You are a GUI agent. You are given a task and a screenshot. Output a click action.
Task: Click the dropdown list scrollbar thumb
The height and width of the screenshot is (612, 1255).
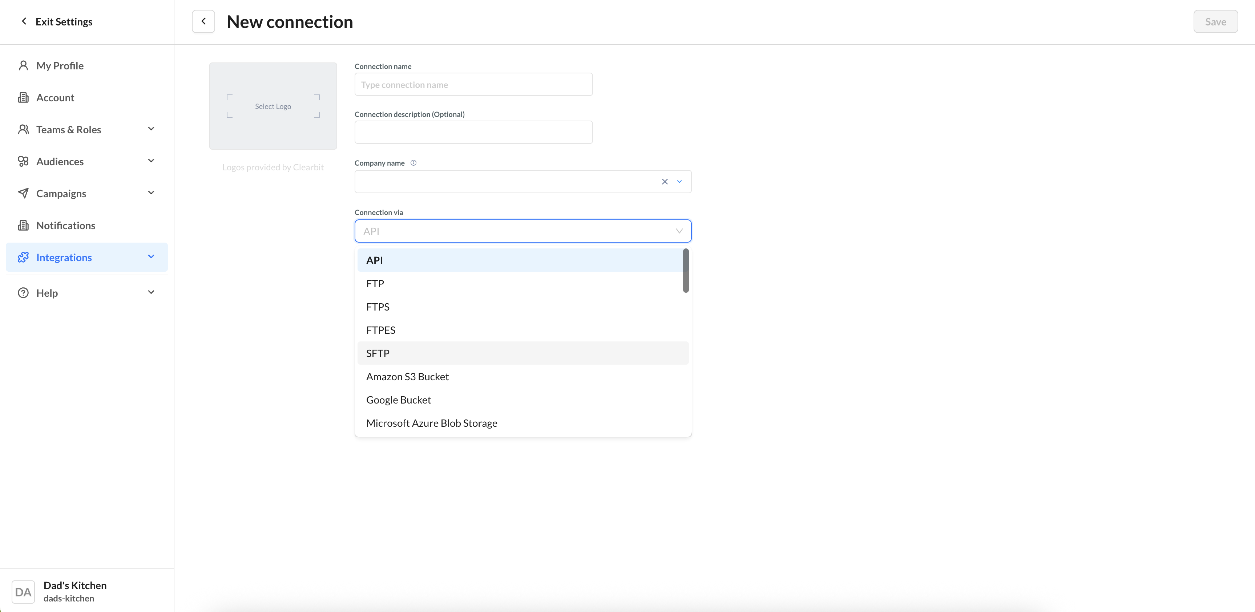[686, 271]
